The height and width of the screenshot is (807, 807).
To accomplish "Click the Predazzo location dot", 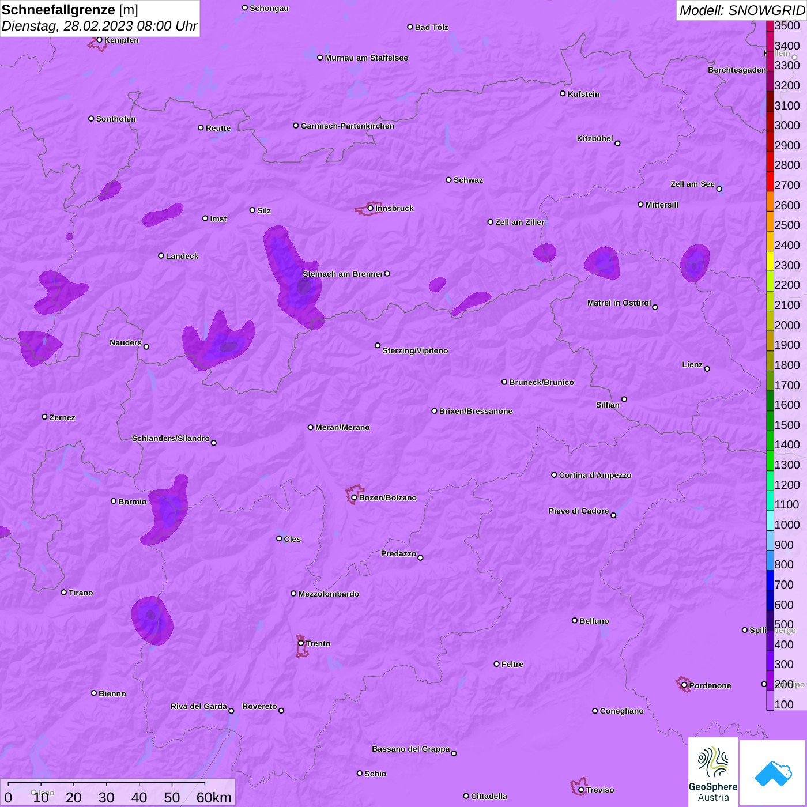I will (x=420, y=557).
